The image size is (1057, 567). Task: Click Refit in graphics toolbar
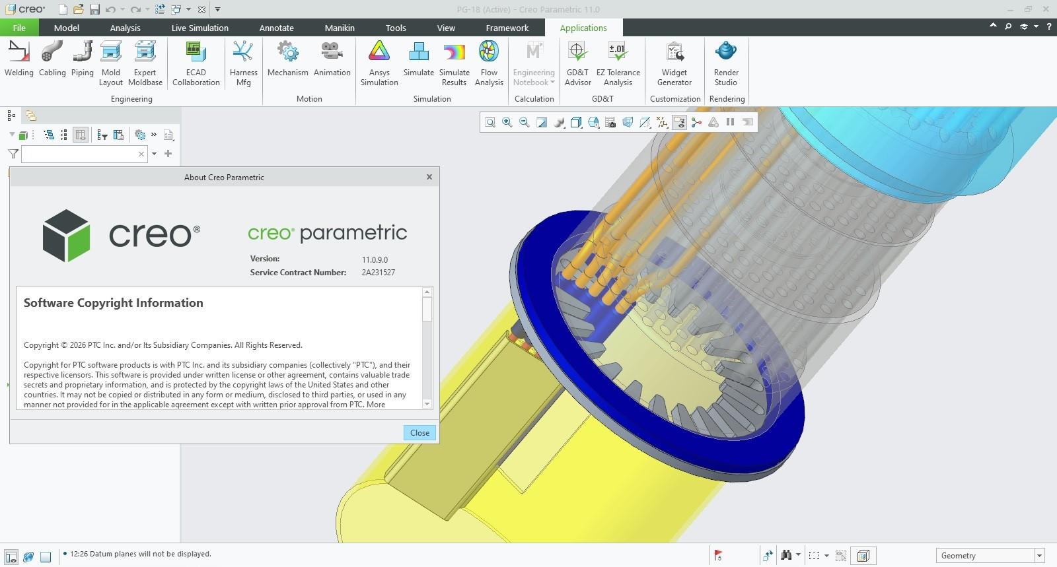coord(490,122)
